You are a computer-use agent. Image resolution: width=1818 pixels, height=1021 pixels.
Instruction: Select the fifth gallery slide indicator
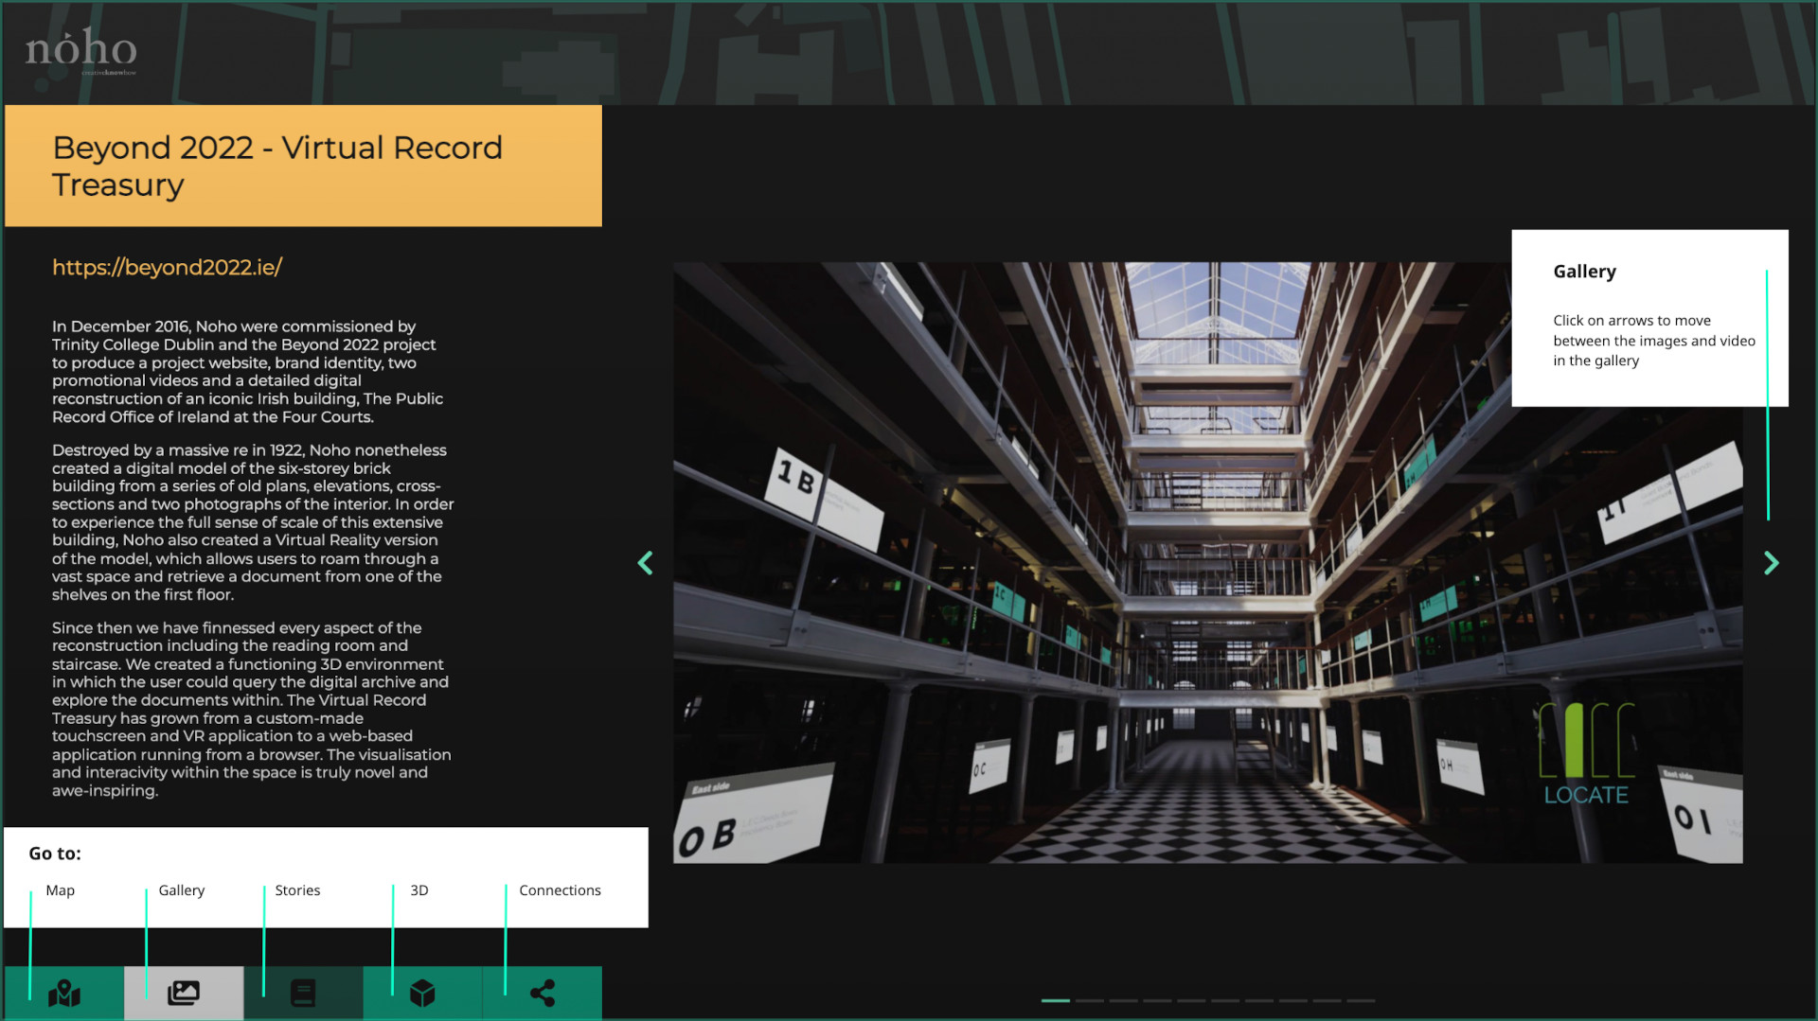point(1191,1000)
